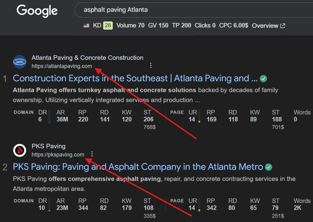The image size is (313, 222).
Task: Click domain ST 108 value
Action: click(148, 208)
